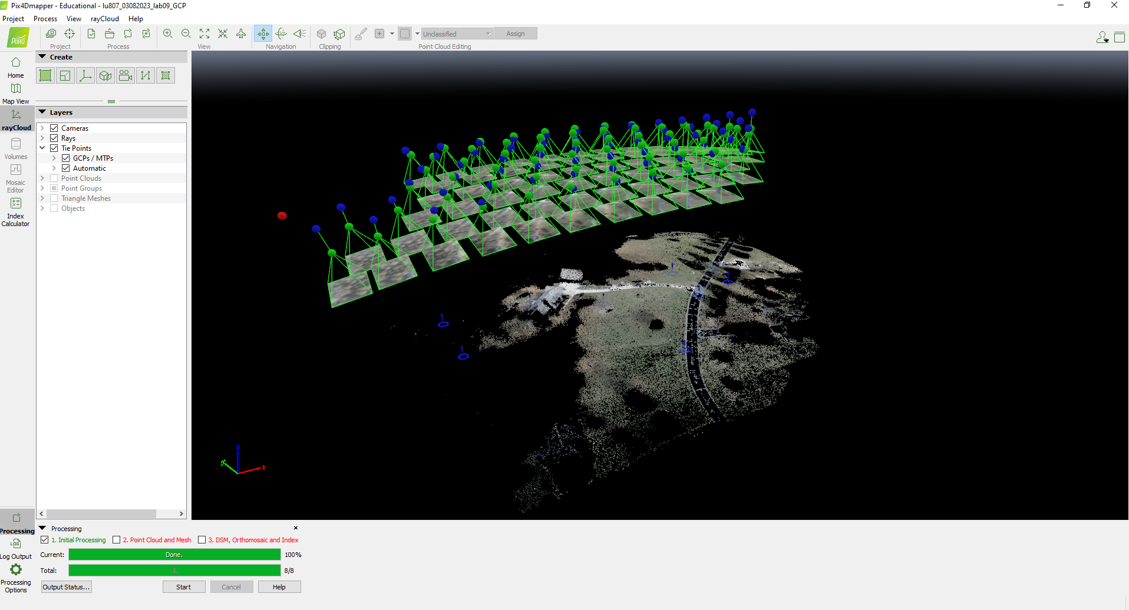Click the New Processing Area icon

[45, 75]
